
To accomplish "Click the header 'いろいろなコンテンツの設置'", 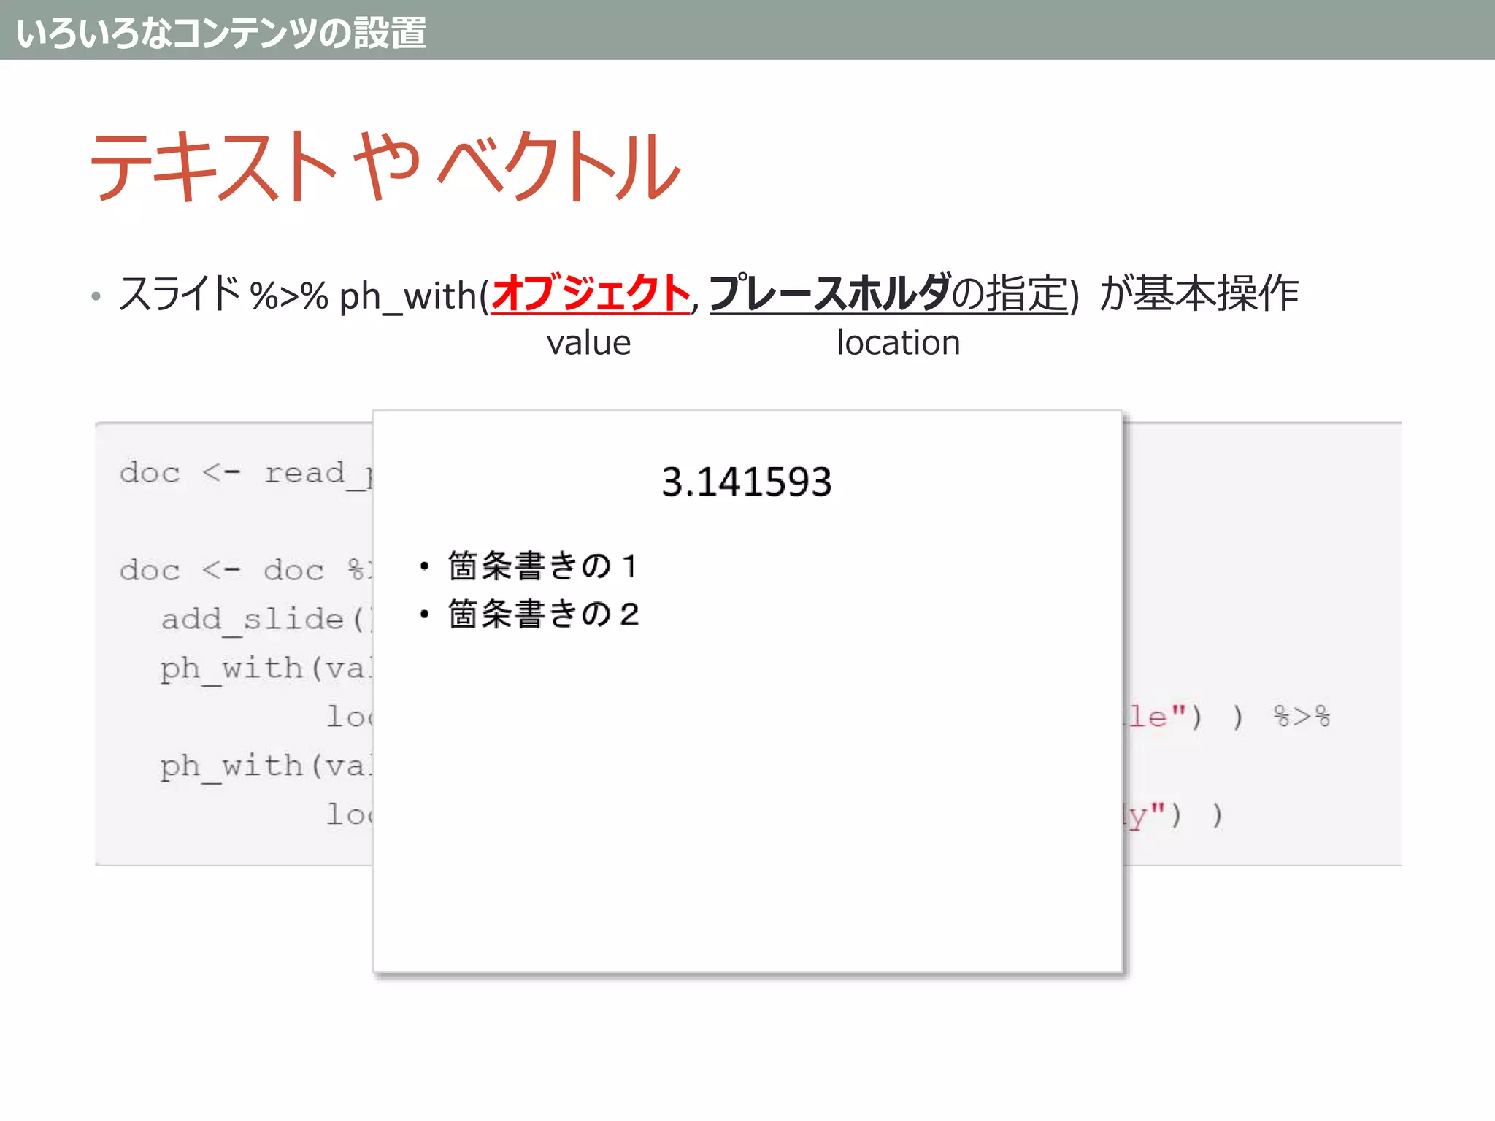I will pyautogui.click(x=220, y=34).
